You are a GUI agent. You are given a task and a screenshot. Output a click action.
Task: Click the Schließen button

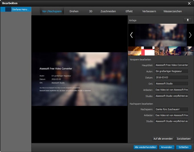point(184,147)
